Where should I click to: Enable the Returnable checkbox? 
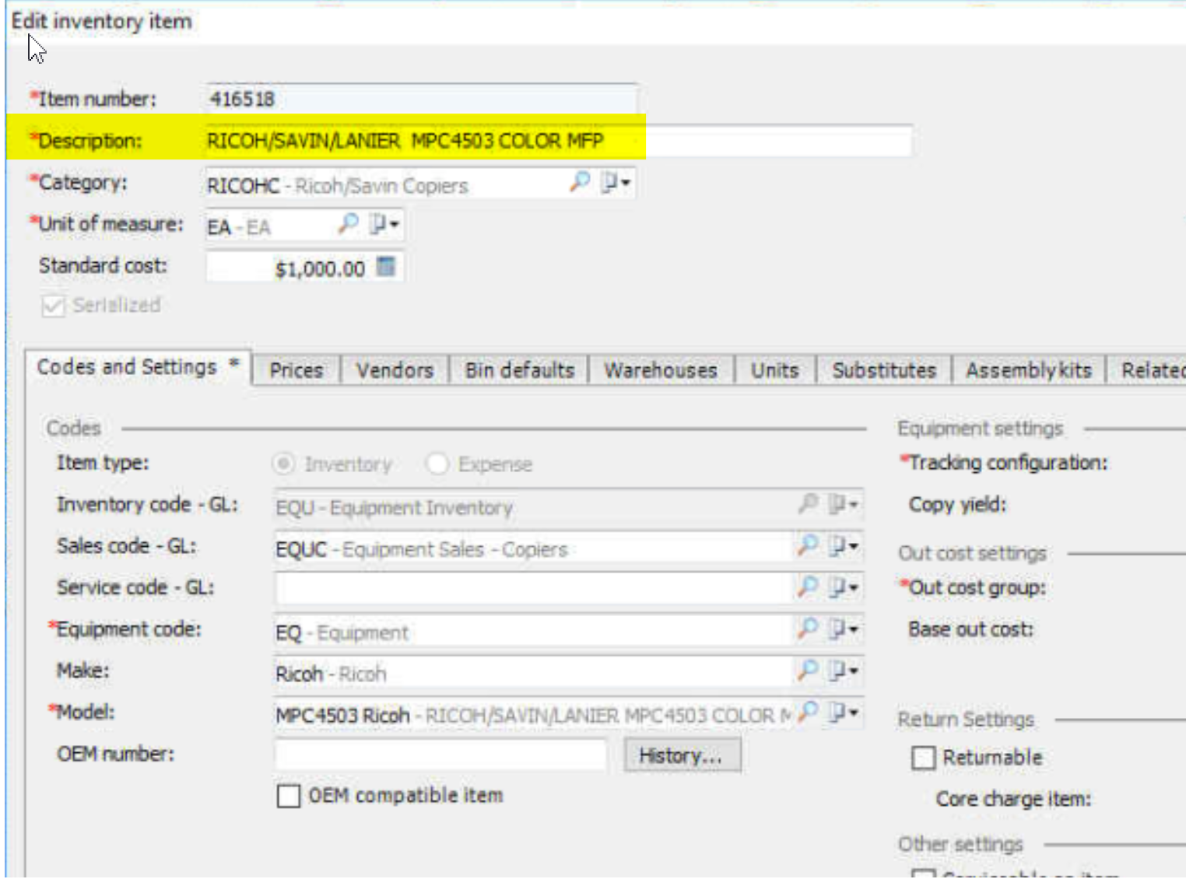923,758
